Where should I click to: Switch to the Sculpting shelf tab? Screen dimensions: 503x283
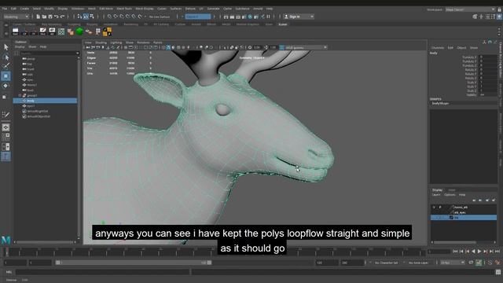74,24
